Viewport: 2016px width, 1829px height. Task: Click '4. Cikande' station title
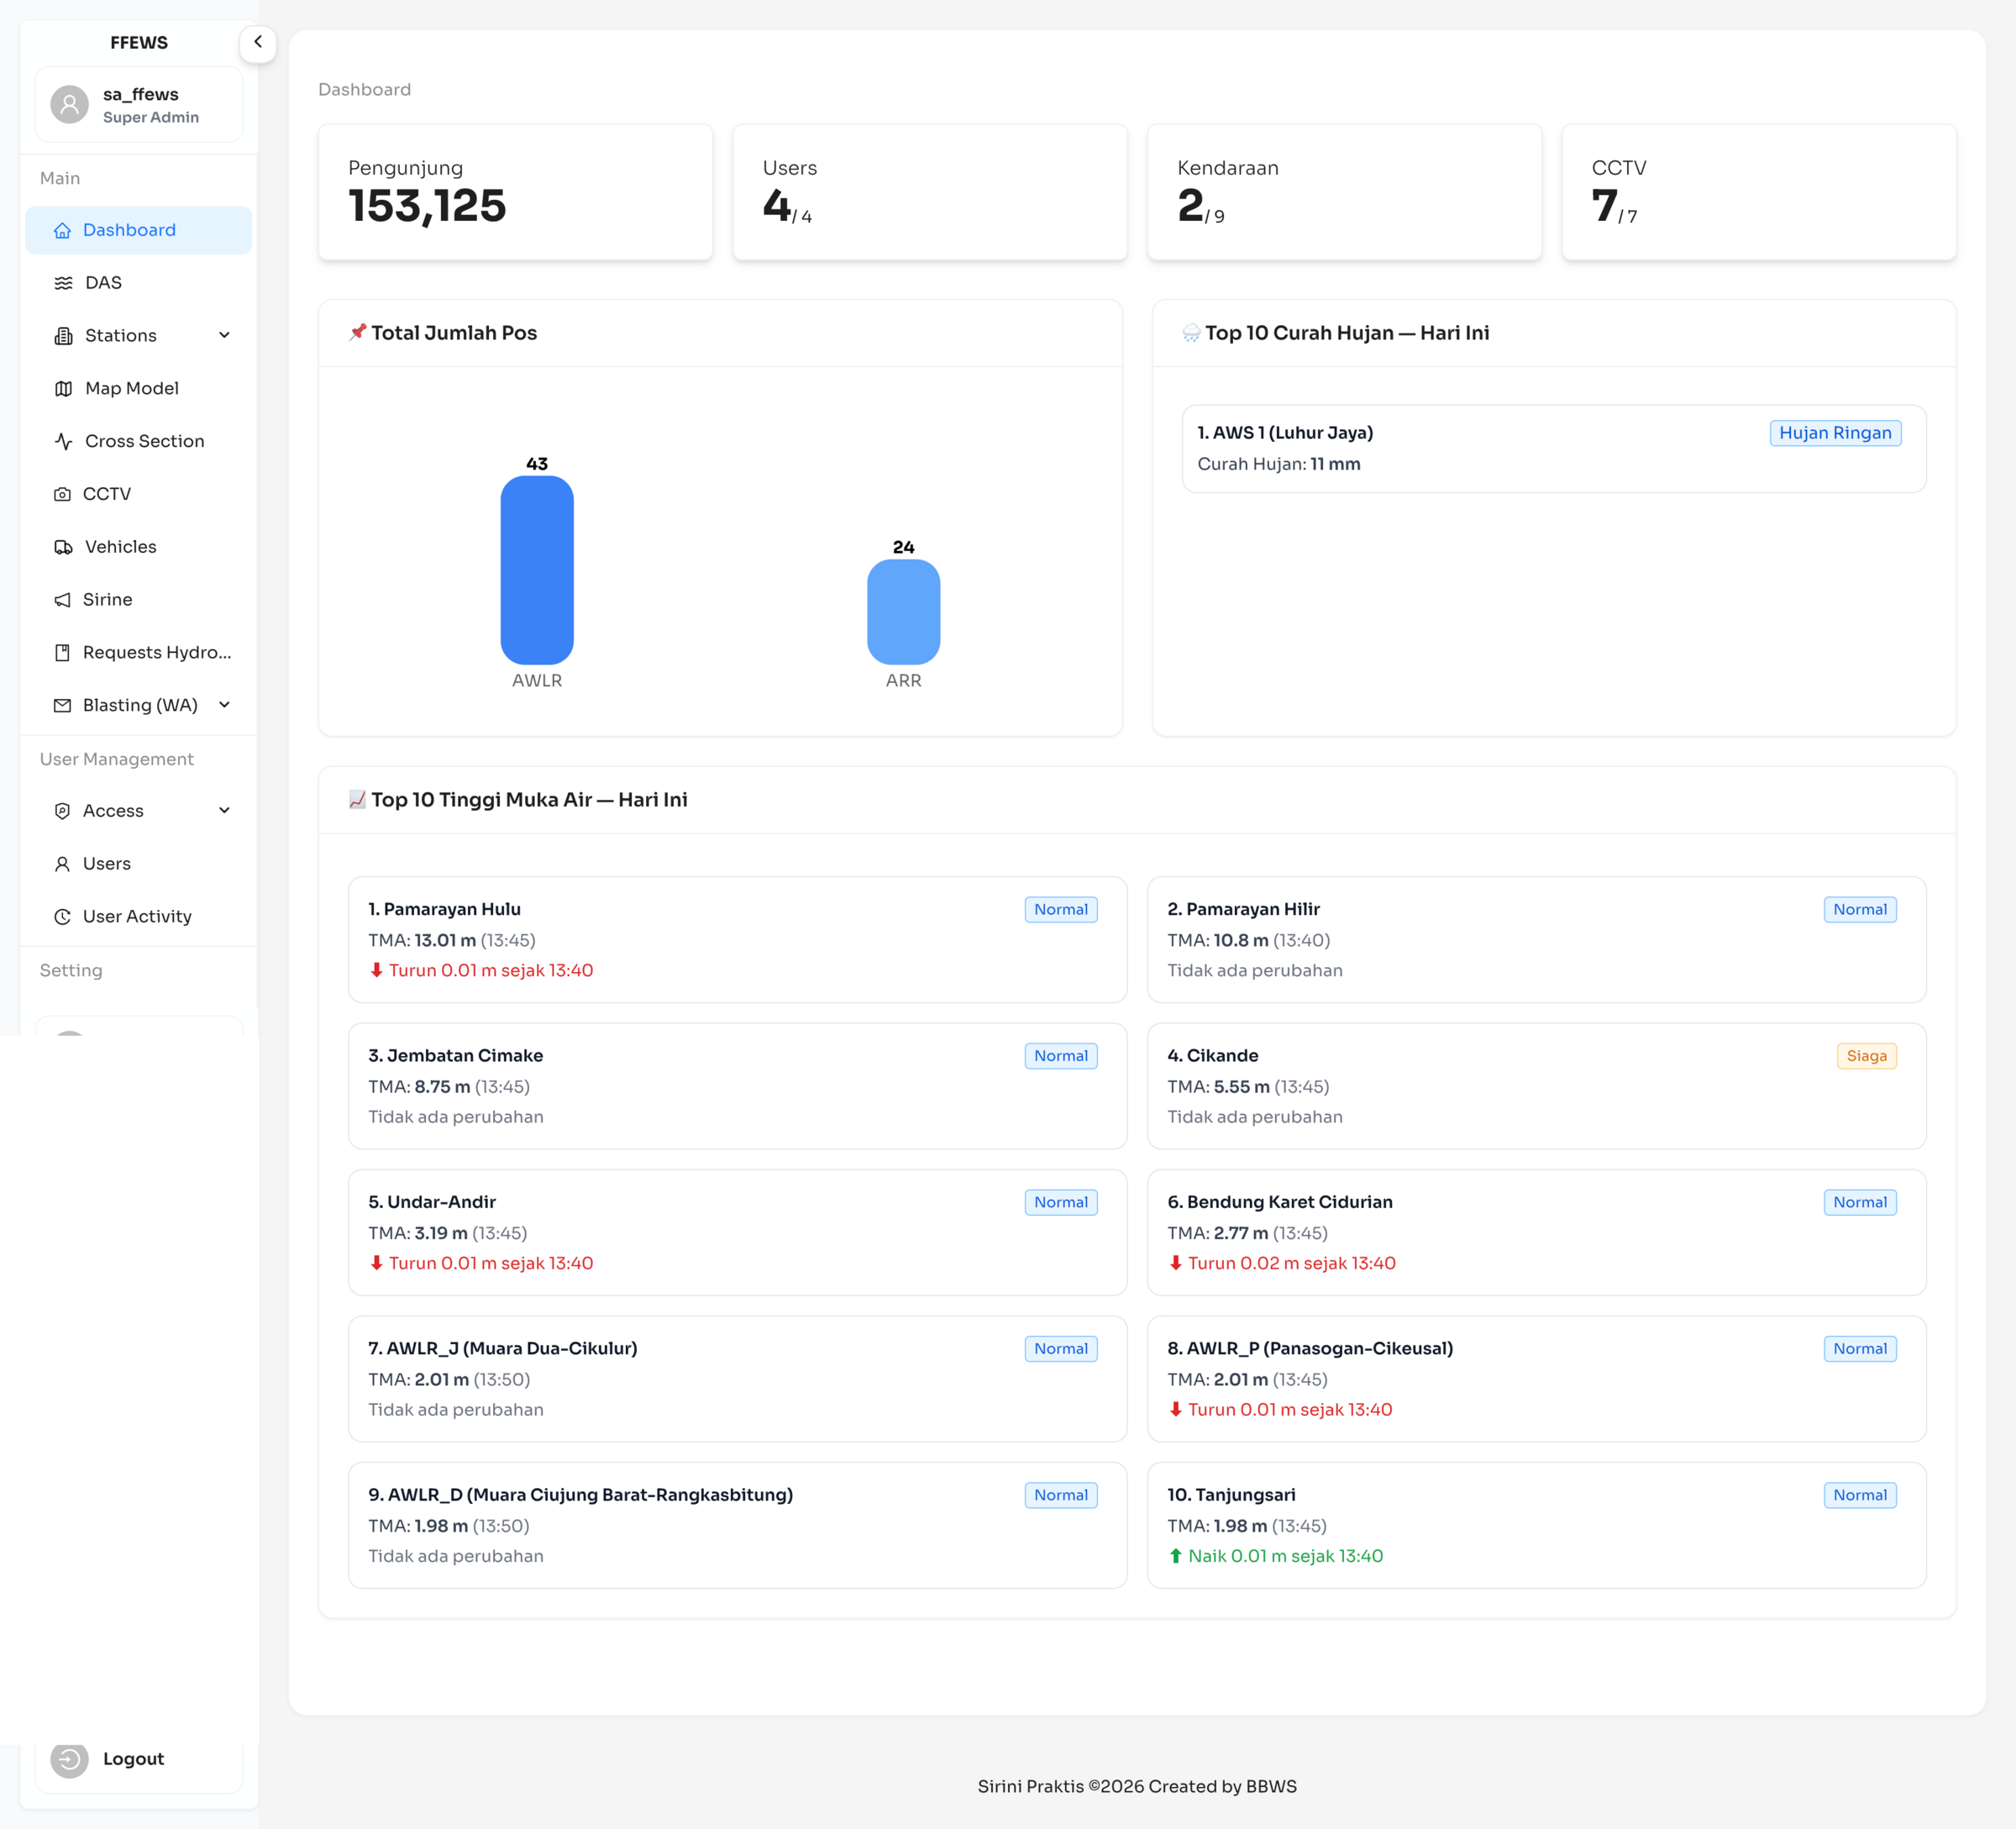click(x=1212, y=1056)
